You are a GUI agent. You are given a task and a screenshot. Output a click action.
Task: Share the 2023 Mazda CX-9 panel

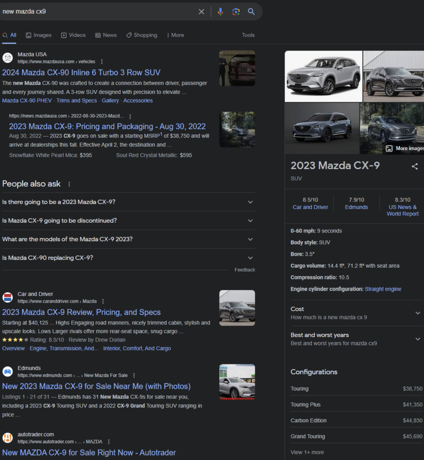(x=415, y=167)
